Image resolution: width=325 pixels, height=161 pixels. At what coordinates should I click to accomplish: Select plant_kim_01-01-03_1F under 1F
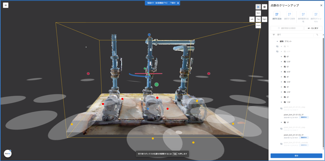[294, 135]
